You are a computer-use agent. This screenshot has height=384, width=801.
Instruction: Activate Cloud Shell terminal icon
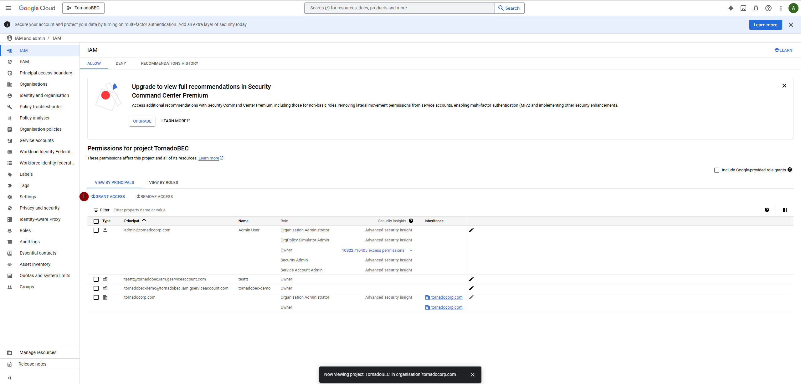743,8
